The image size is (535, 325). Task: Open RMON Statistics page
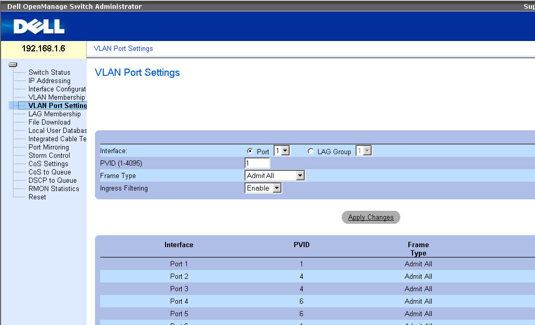click(x=54, y=188)
